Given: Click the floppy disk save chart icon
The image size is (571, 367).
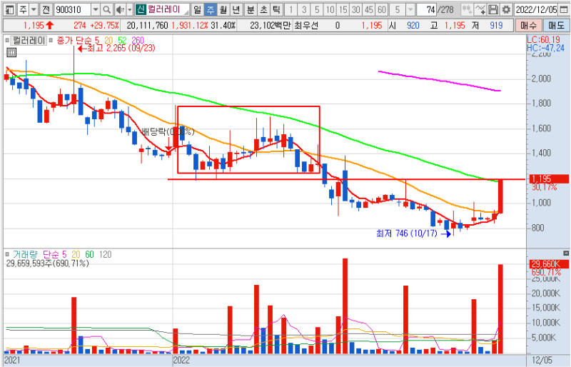Looking at the screenshot, I should pos(493,9).
